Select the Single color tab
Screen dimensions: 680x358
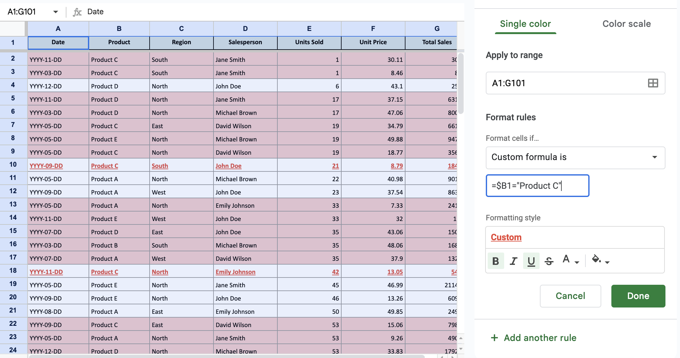525,24
